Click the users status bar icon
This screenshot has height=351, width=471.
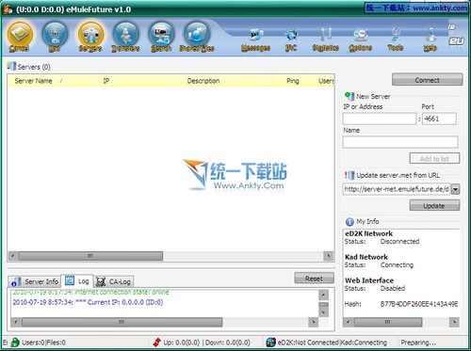coord(15,343)
